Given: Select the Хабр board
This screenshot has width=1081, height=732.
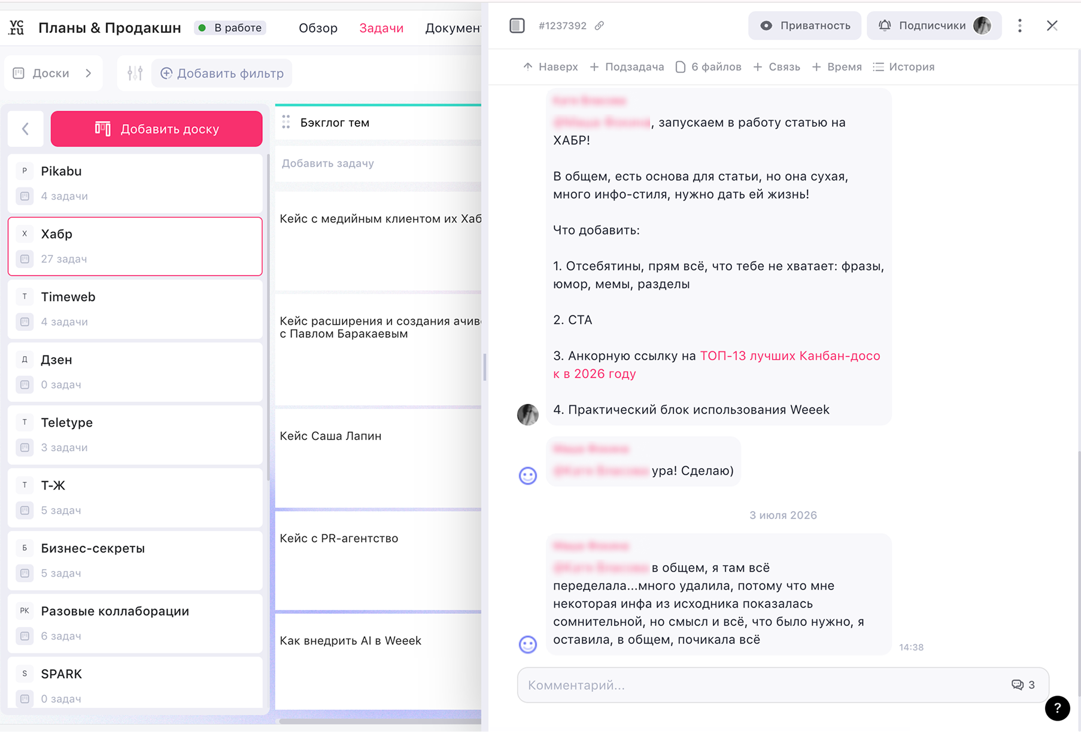Looking at the screenshot, I should click(x=135, y=246).
